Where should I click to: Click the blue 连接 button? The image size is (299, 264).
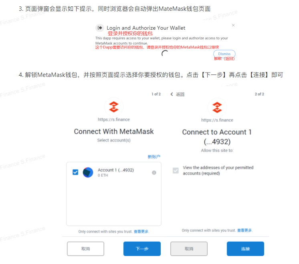click(x=245, y=249)
